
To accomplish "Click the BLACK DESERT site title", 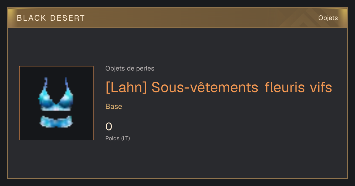I will tap(51, 18).
